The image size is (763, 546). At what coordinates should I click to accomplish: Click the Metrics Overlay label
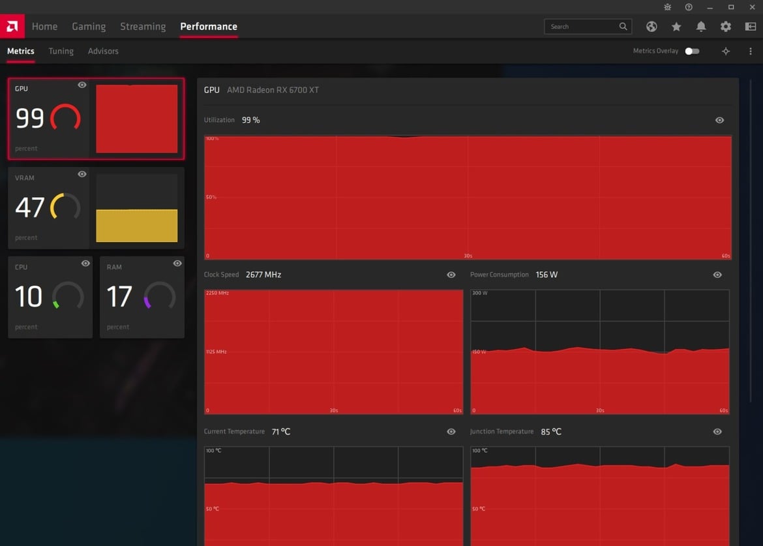[x=655, y=51]
